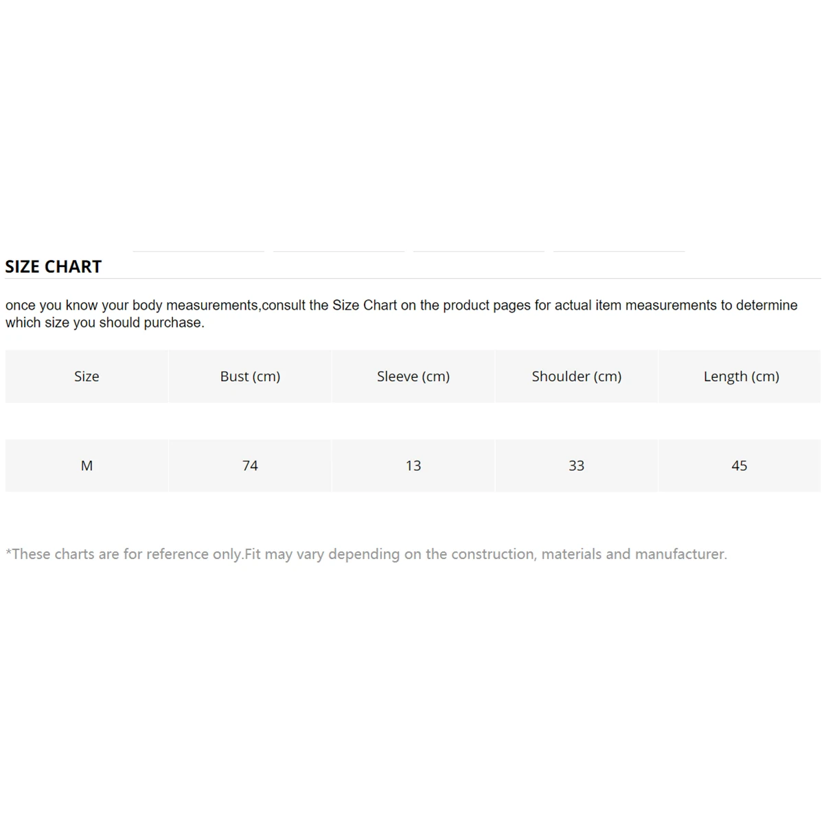824x824 pixels.
Task: Select the shoulder value 33
Action: point(576,466)
